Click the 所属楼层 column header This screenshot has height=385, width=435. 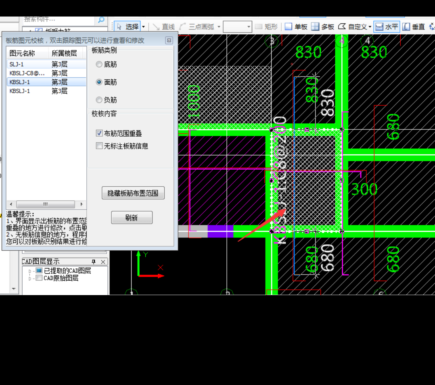(66, 53)
